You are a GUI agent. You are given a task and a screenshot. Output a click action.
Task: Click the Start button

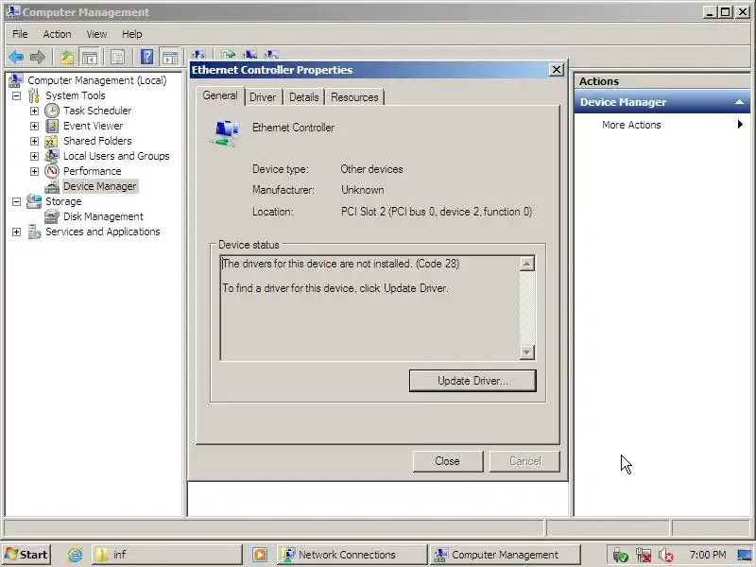[26, 555]
